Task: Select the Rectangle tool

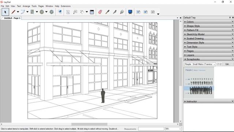Action: (32, 12)
